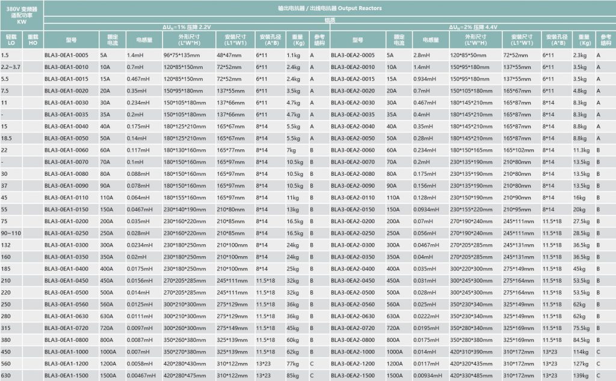This screenshot has width=616, height=381.
Task: Click the '90~110' power cell
Action: pyautogui.click(x=11, y=233)
